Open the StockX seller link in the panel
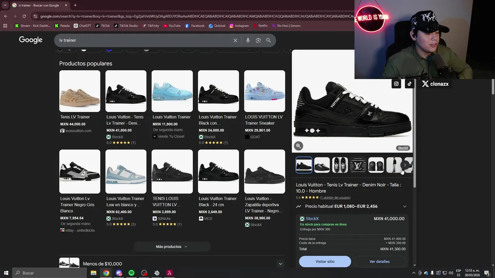Image resolution: width=495 pixels, height=278 pixels. point(312,219)
